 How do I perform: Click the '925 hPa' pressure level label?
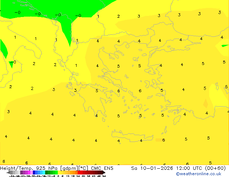coord(47,168)
